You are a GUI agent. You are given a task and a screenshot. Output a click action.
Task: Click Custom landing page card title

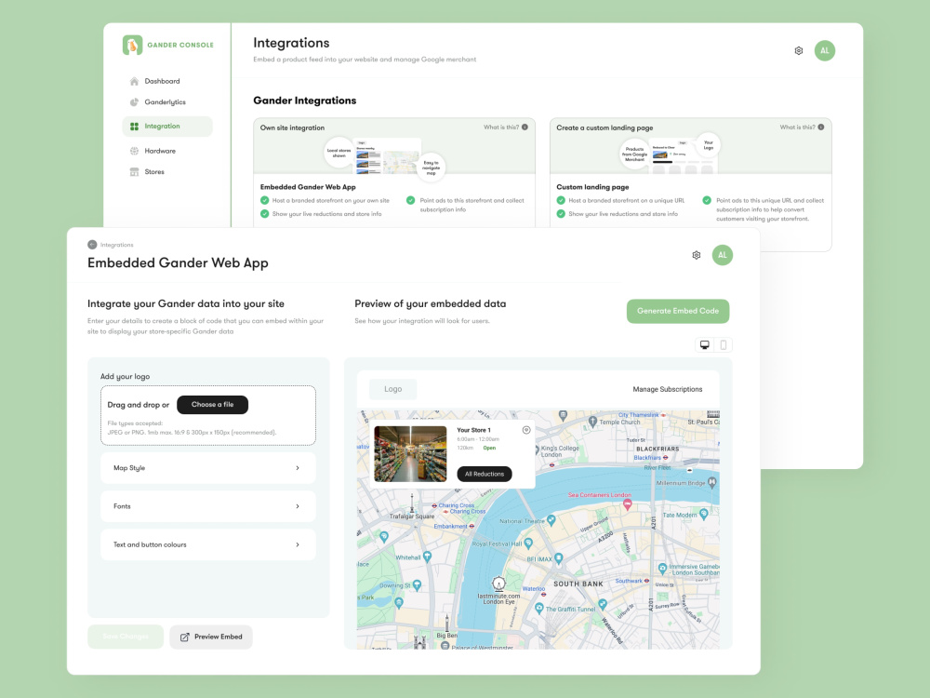[592, 187]
